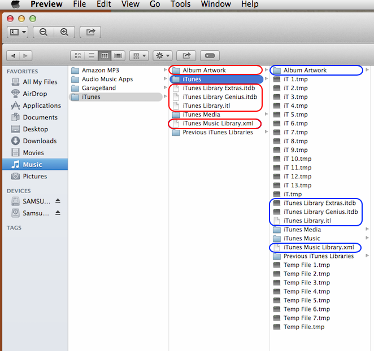Screen dimensions: 374x351
Task: Eject the SAMSU... device
Action: [x=58, y=201]
